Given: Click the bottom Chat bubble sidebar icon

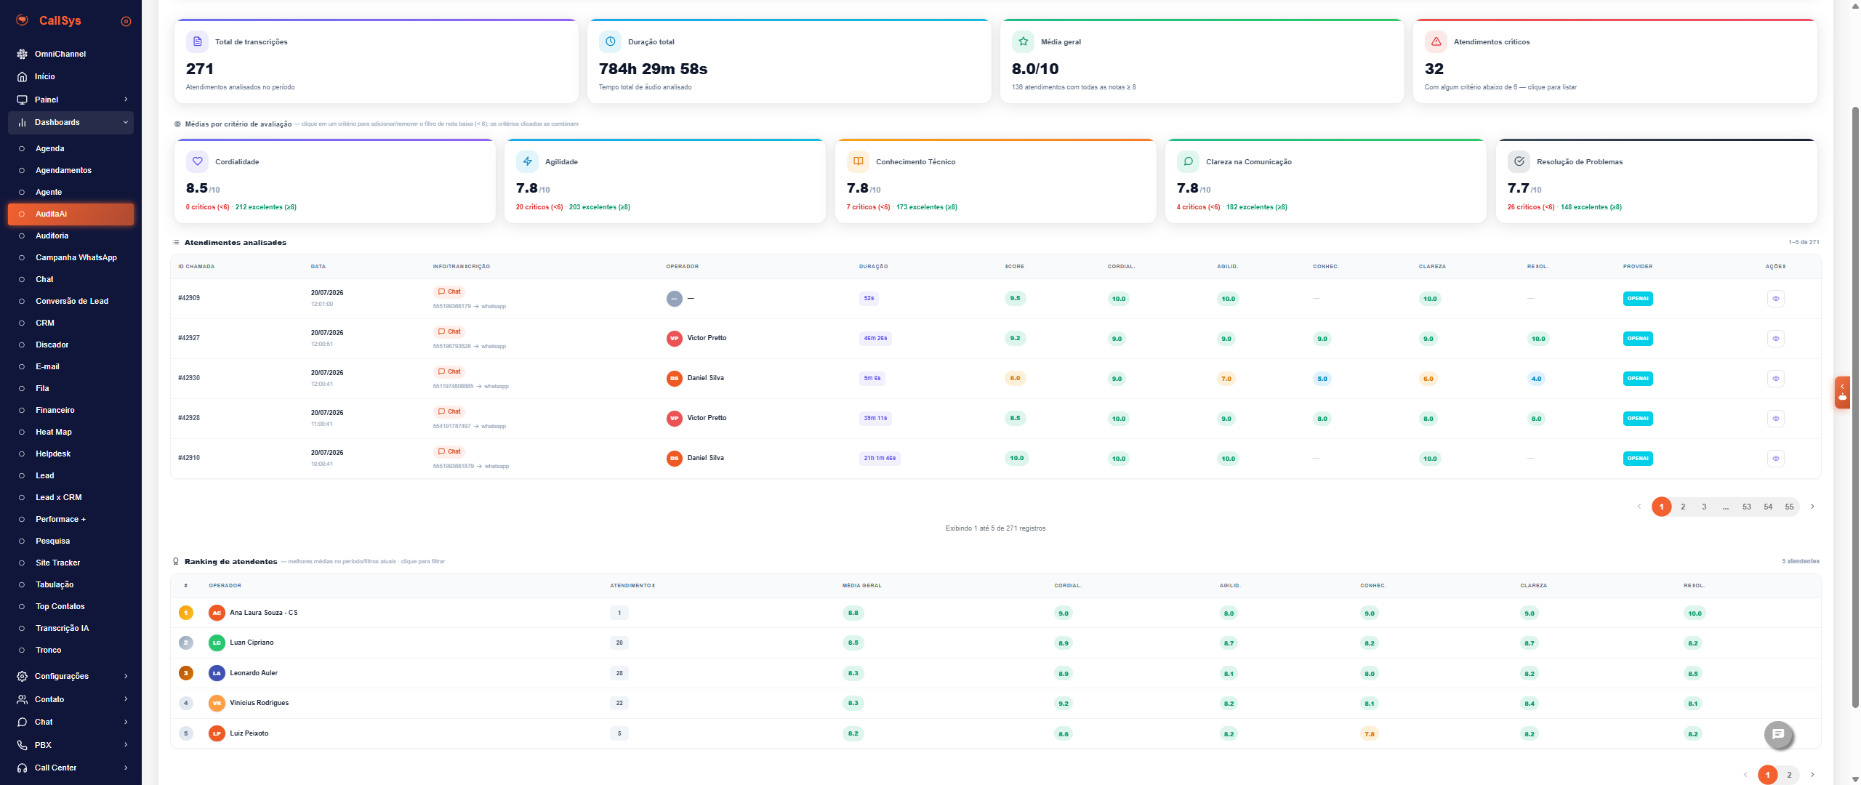Looking at the screenshot, I should (22, 722).
